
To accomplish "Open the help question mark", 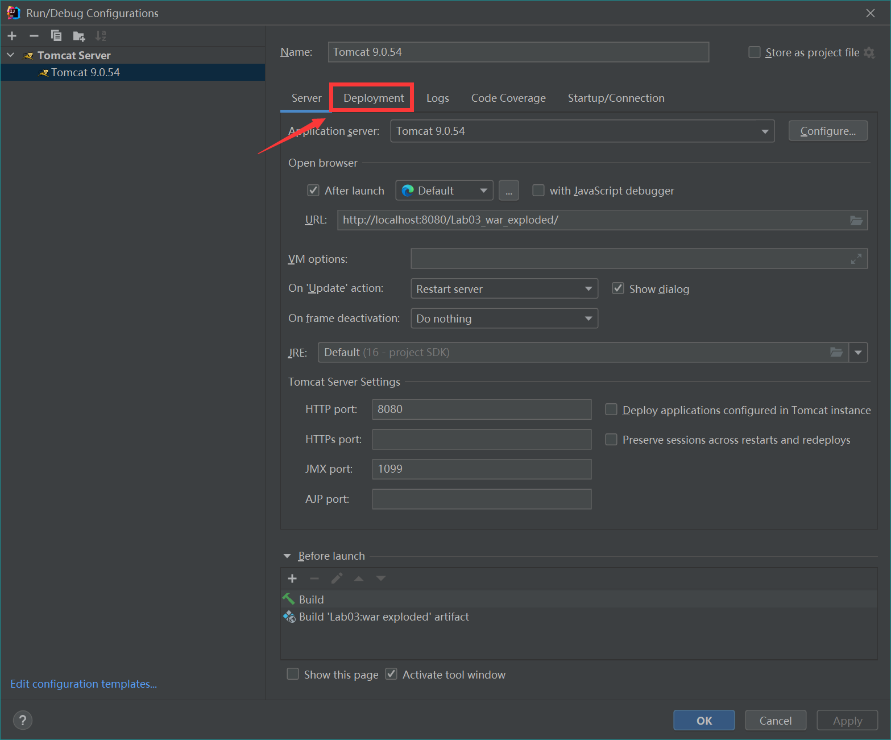I will pos(23,721).
